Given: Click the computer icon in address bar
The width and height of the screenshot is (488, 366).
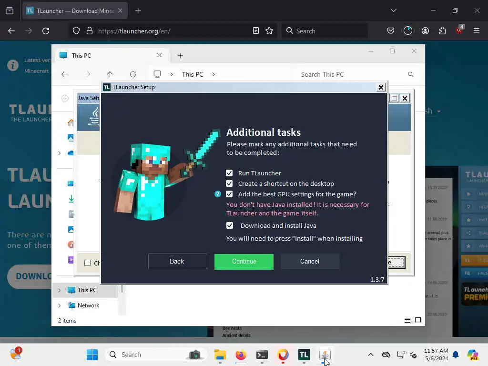Looking at the screenshot, I should coord(157,74).
